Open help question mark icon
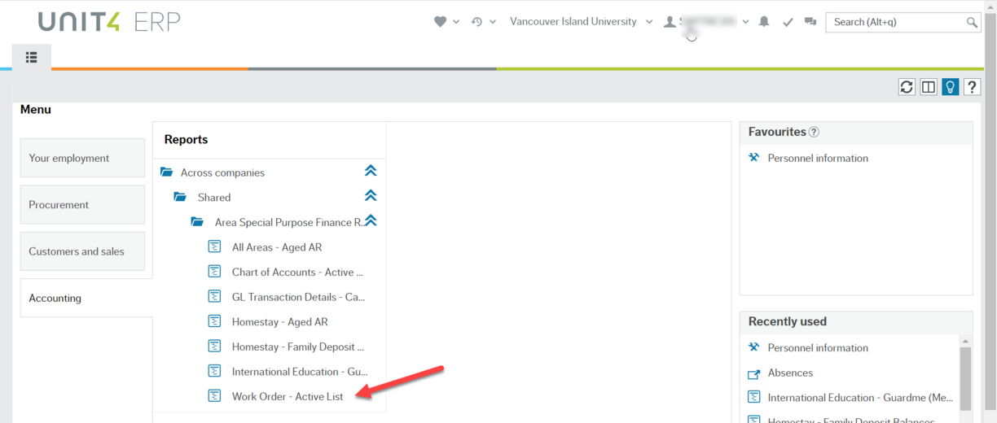The width and height of the screenshot is (997, 423). pyautogui.click(x=972, y=87)
